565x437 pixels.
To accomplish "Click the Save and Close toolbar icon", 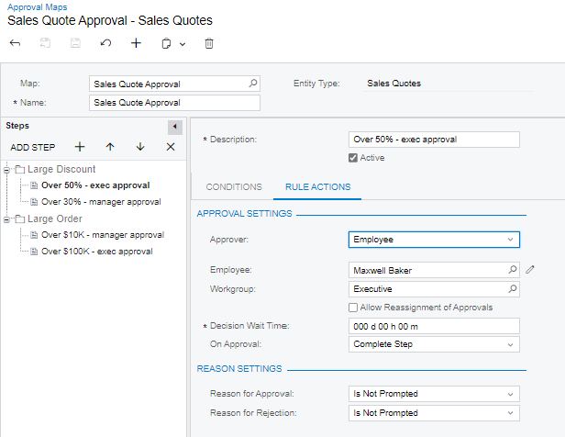I will [45, 43].
